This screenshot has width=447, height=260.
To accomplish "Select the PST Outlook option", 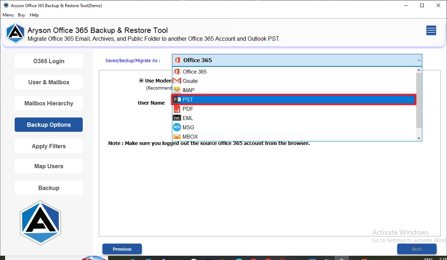I will pyautogui.click(x=294, y=99).
